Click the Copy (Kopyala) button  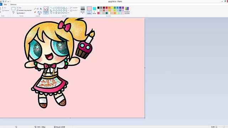pyautogui.click(x=6, y=10)
